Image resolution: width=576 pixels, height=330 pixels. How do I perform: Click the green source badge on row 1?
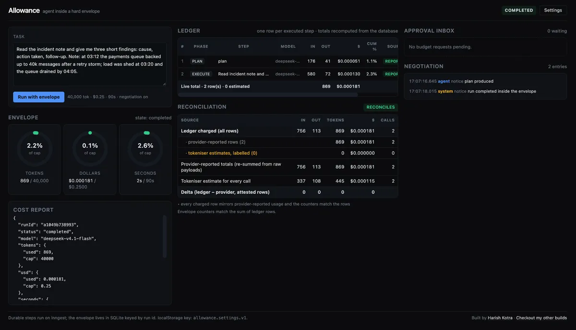pos(391,61)
